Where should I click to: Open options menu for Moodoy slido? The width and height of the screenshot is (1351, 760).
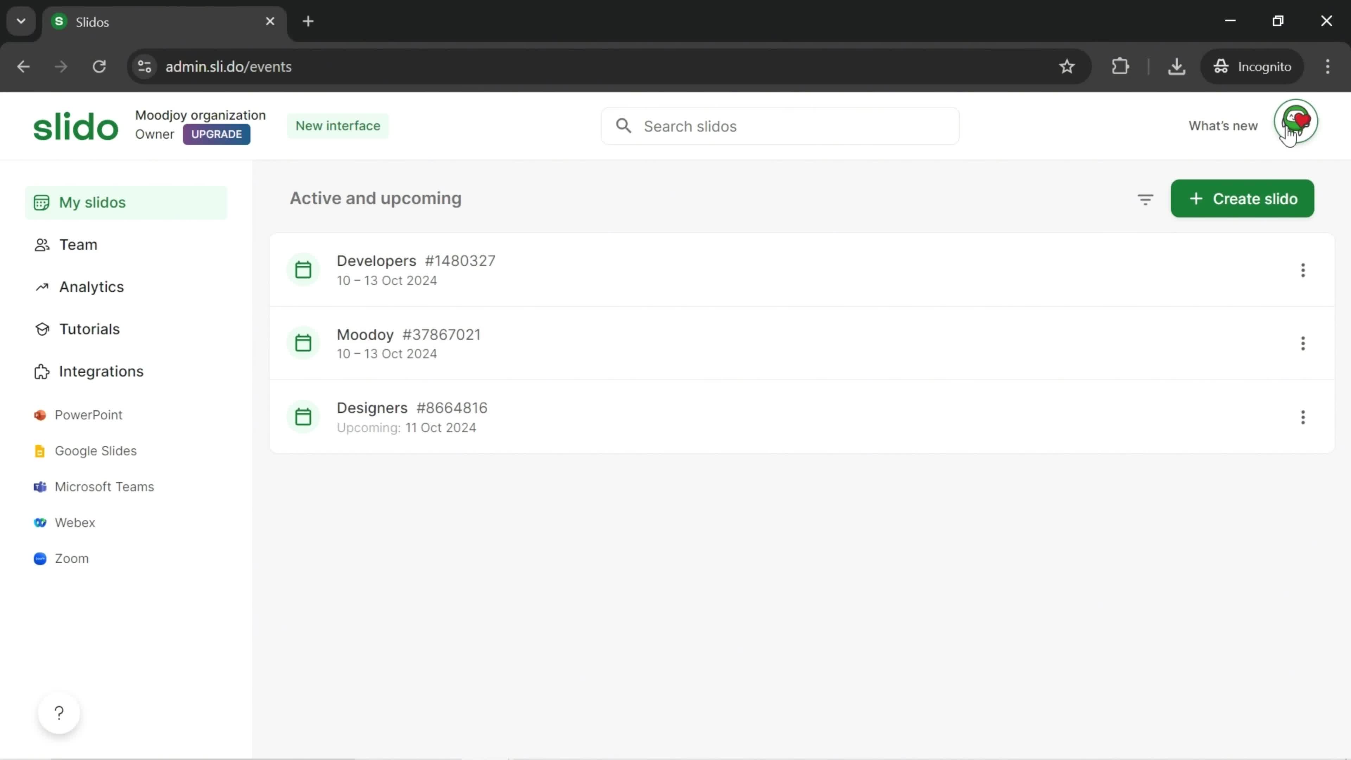point(1303,343)
